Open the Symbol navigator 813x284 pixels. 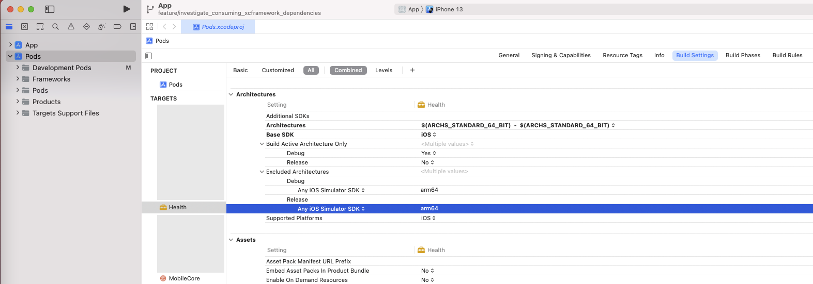40,26
